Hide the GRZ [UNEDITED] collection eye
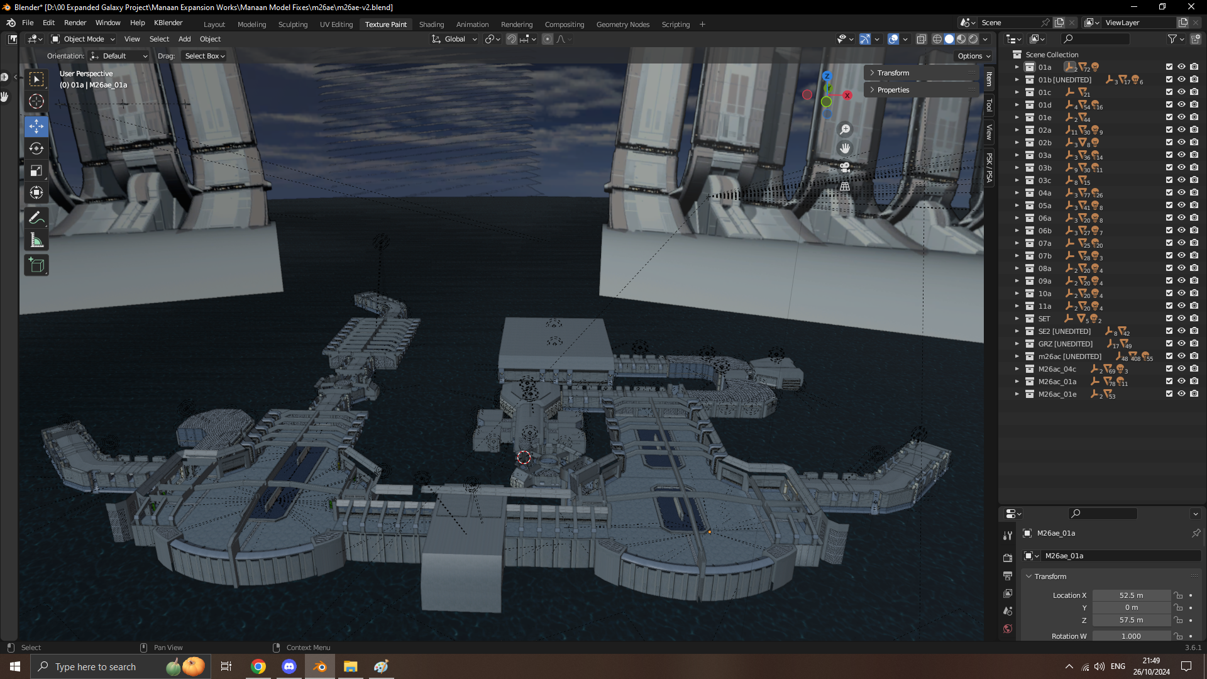The width and height of the screenshot is (1207, 679). [1182, 343]
